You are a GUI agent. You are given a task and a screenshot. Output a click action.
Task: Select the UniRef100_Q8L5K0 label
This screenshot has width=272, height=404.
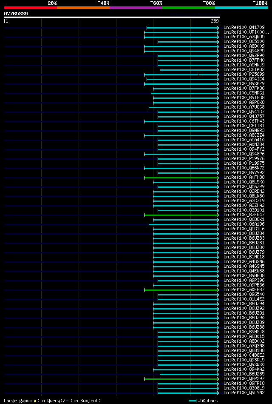pos(244,182)
